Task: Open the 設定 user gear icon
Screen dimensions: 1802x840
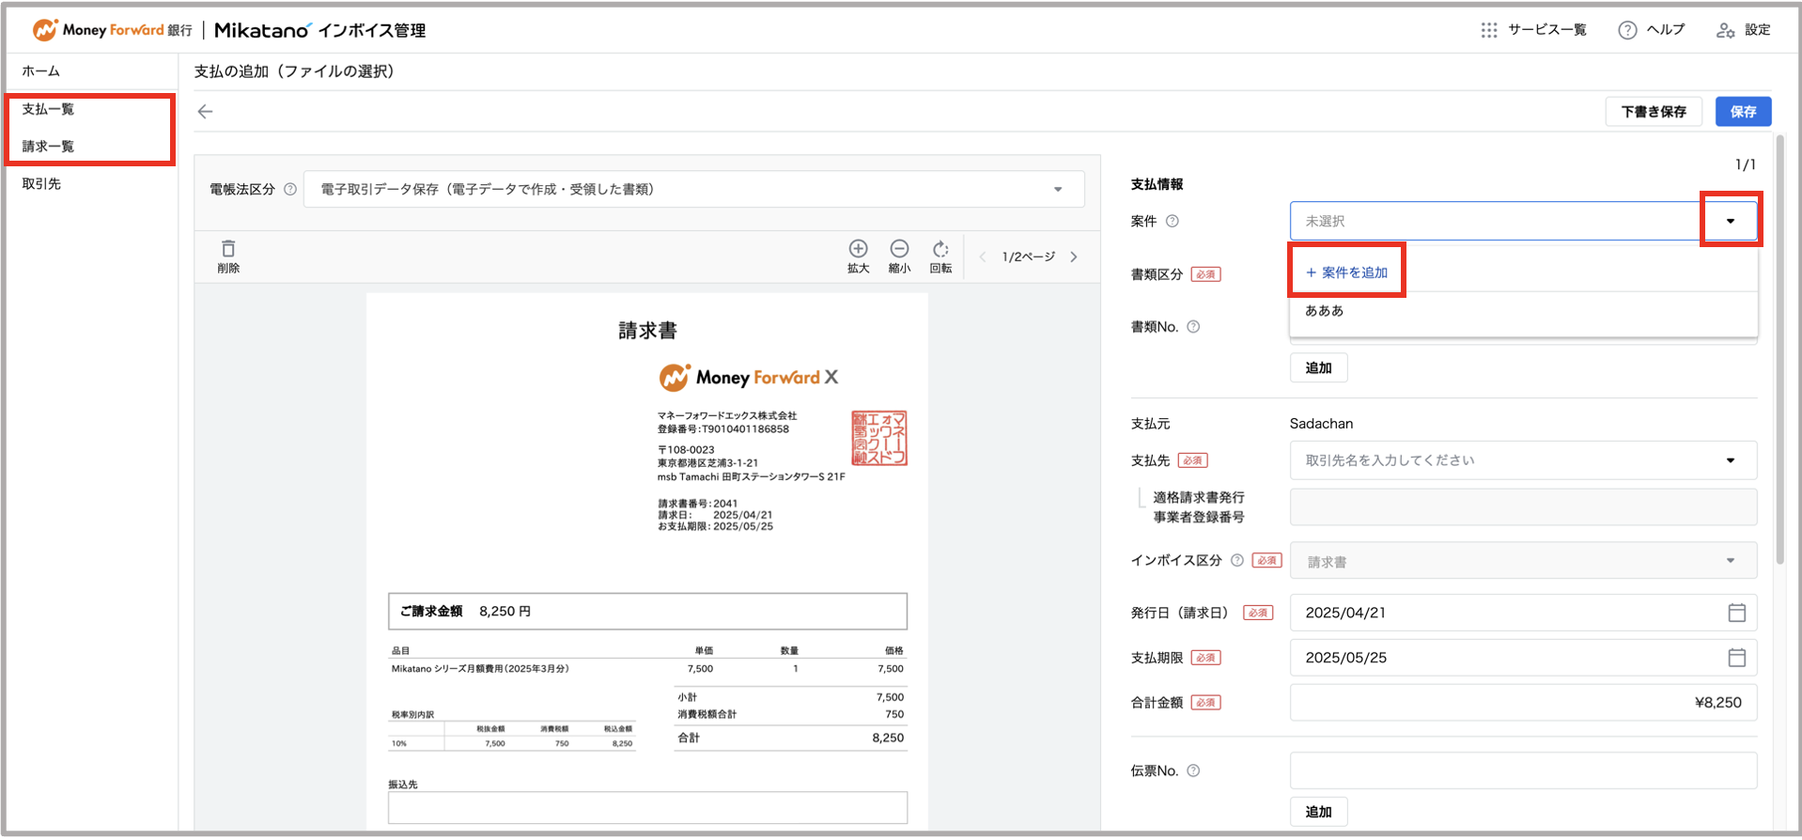Action: 1725,30
